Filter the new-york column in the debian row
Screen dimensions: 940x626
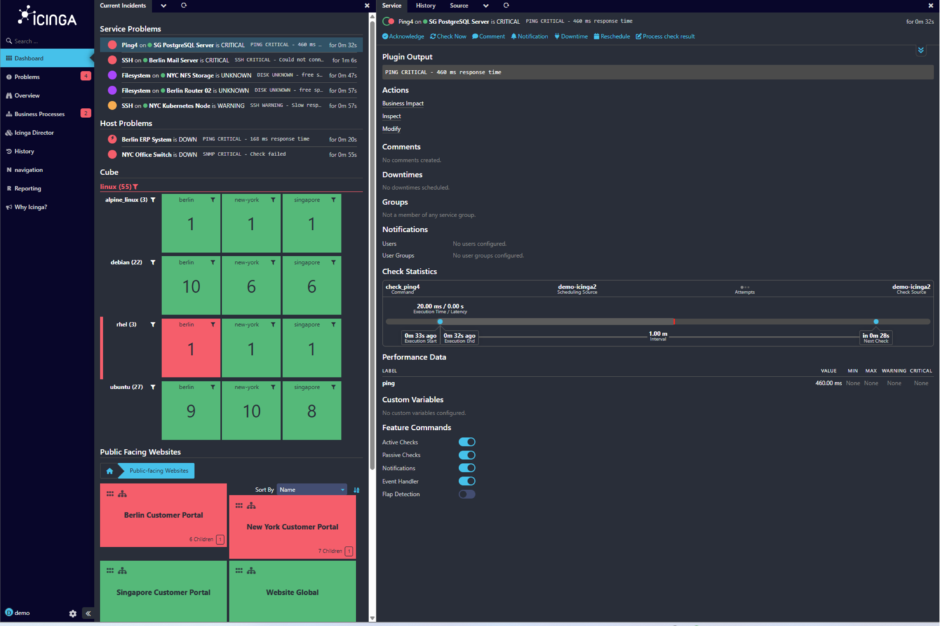273,262
